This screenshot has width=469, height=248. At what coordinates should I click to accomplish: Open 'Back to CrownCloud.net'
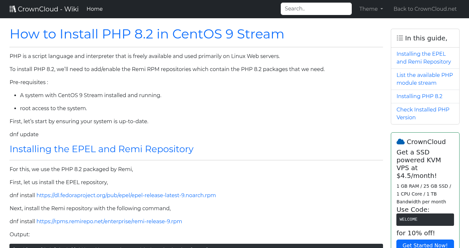click(425, 9)
